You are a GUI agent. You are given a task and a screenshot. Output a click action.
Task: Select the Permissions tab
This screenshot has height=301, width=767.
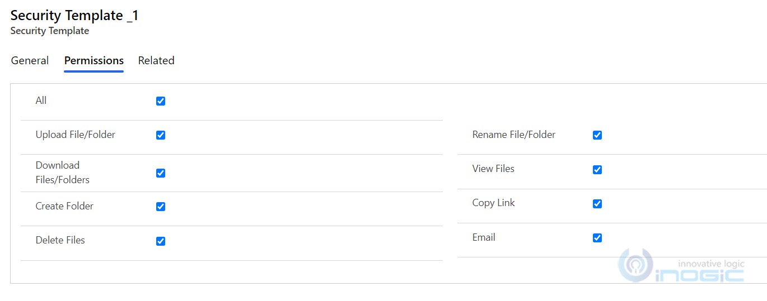(x=94, y=60)
